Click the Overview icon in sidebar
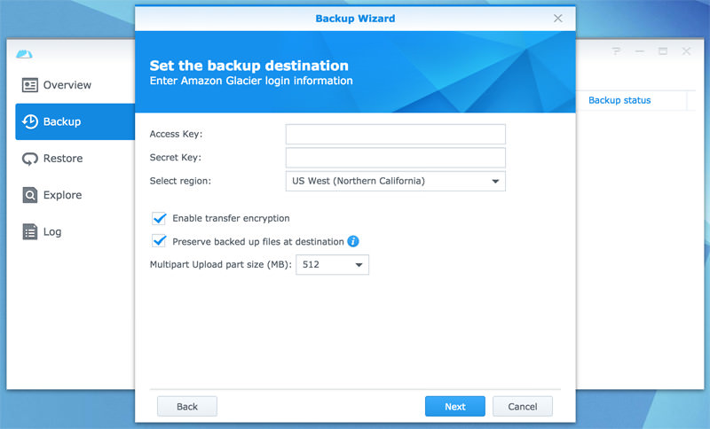Viewport: 710px width, 429px height. click(x=30, y=85)
